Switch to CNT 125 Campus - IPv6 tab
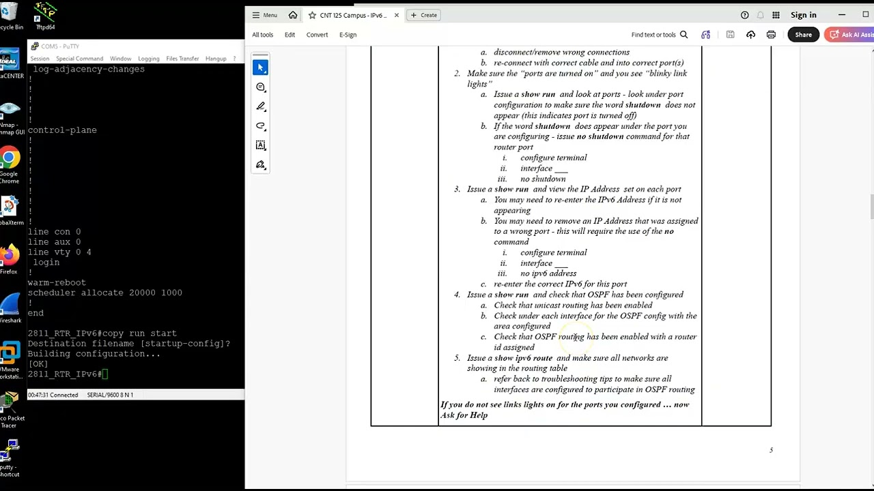Image resolution: width=874 pixels, height=491 pixels. coord(353,15)
